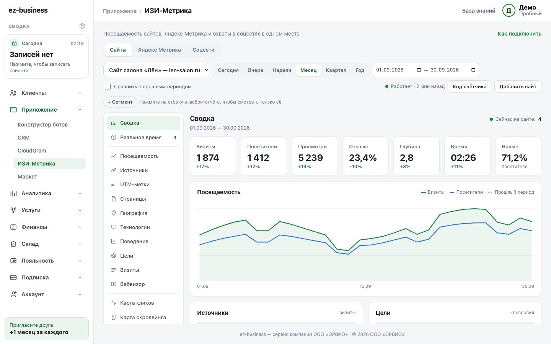
Task: Open the Как подключить link
Action: [x=519, y=34]
